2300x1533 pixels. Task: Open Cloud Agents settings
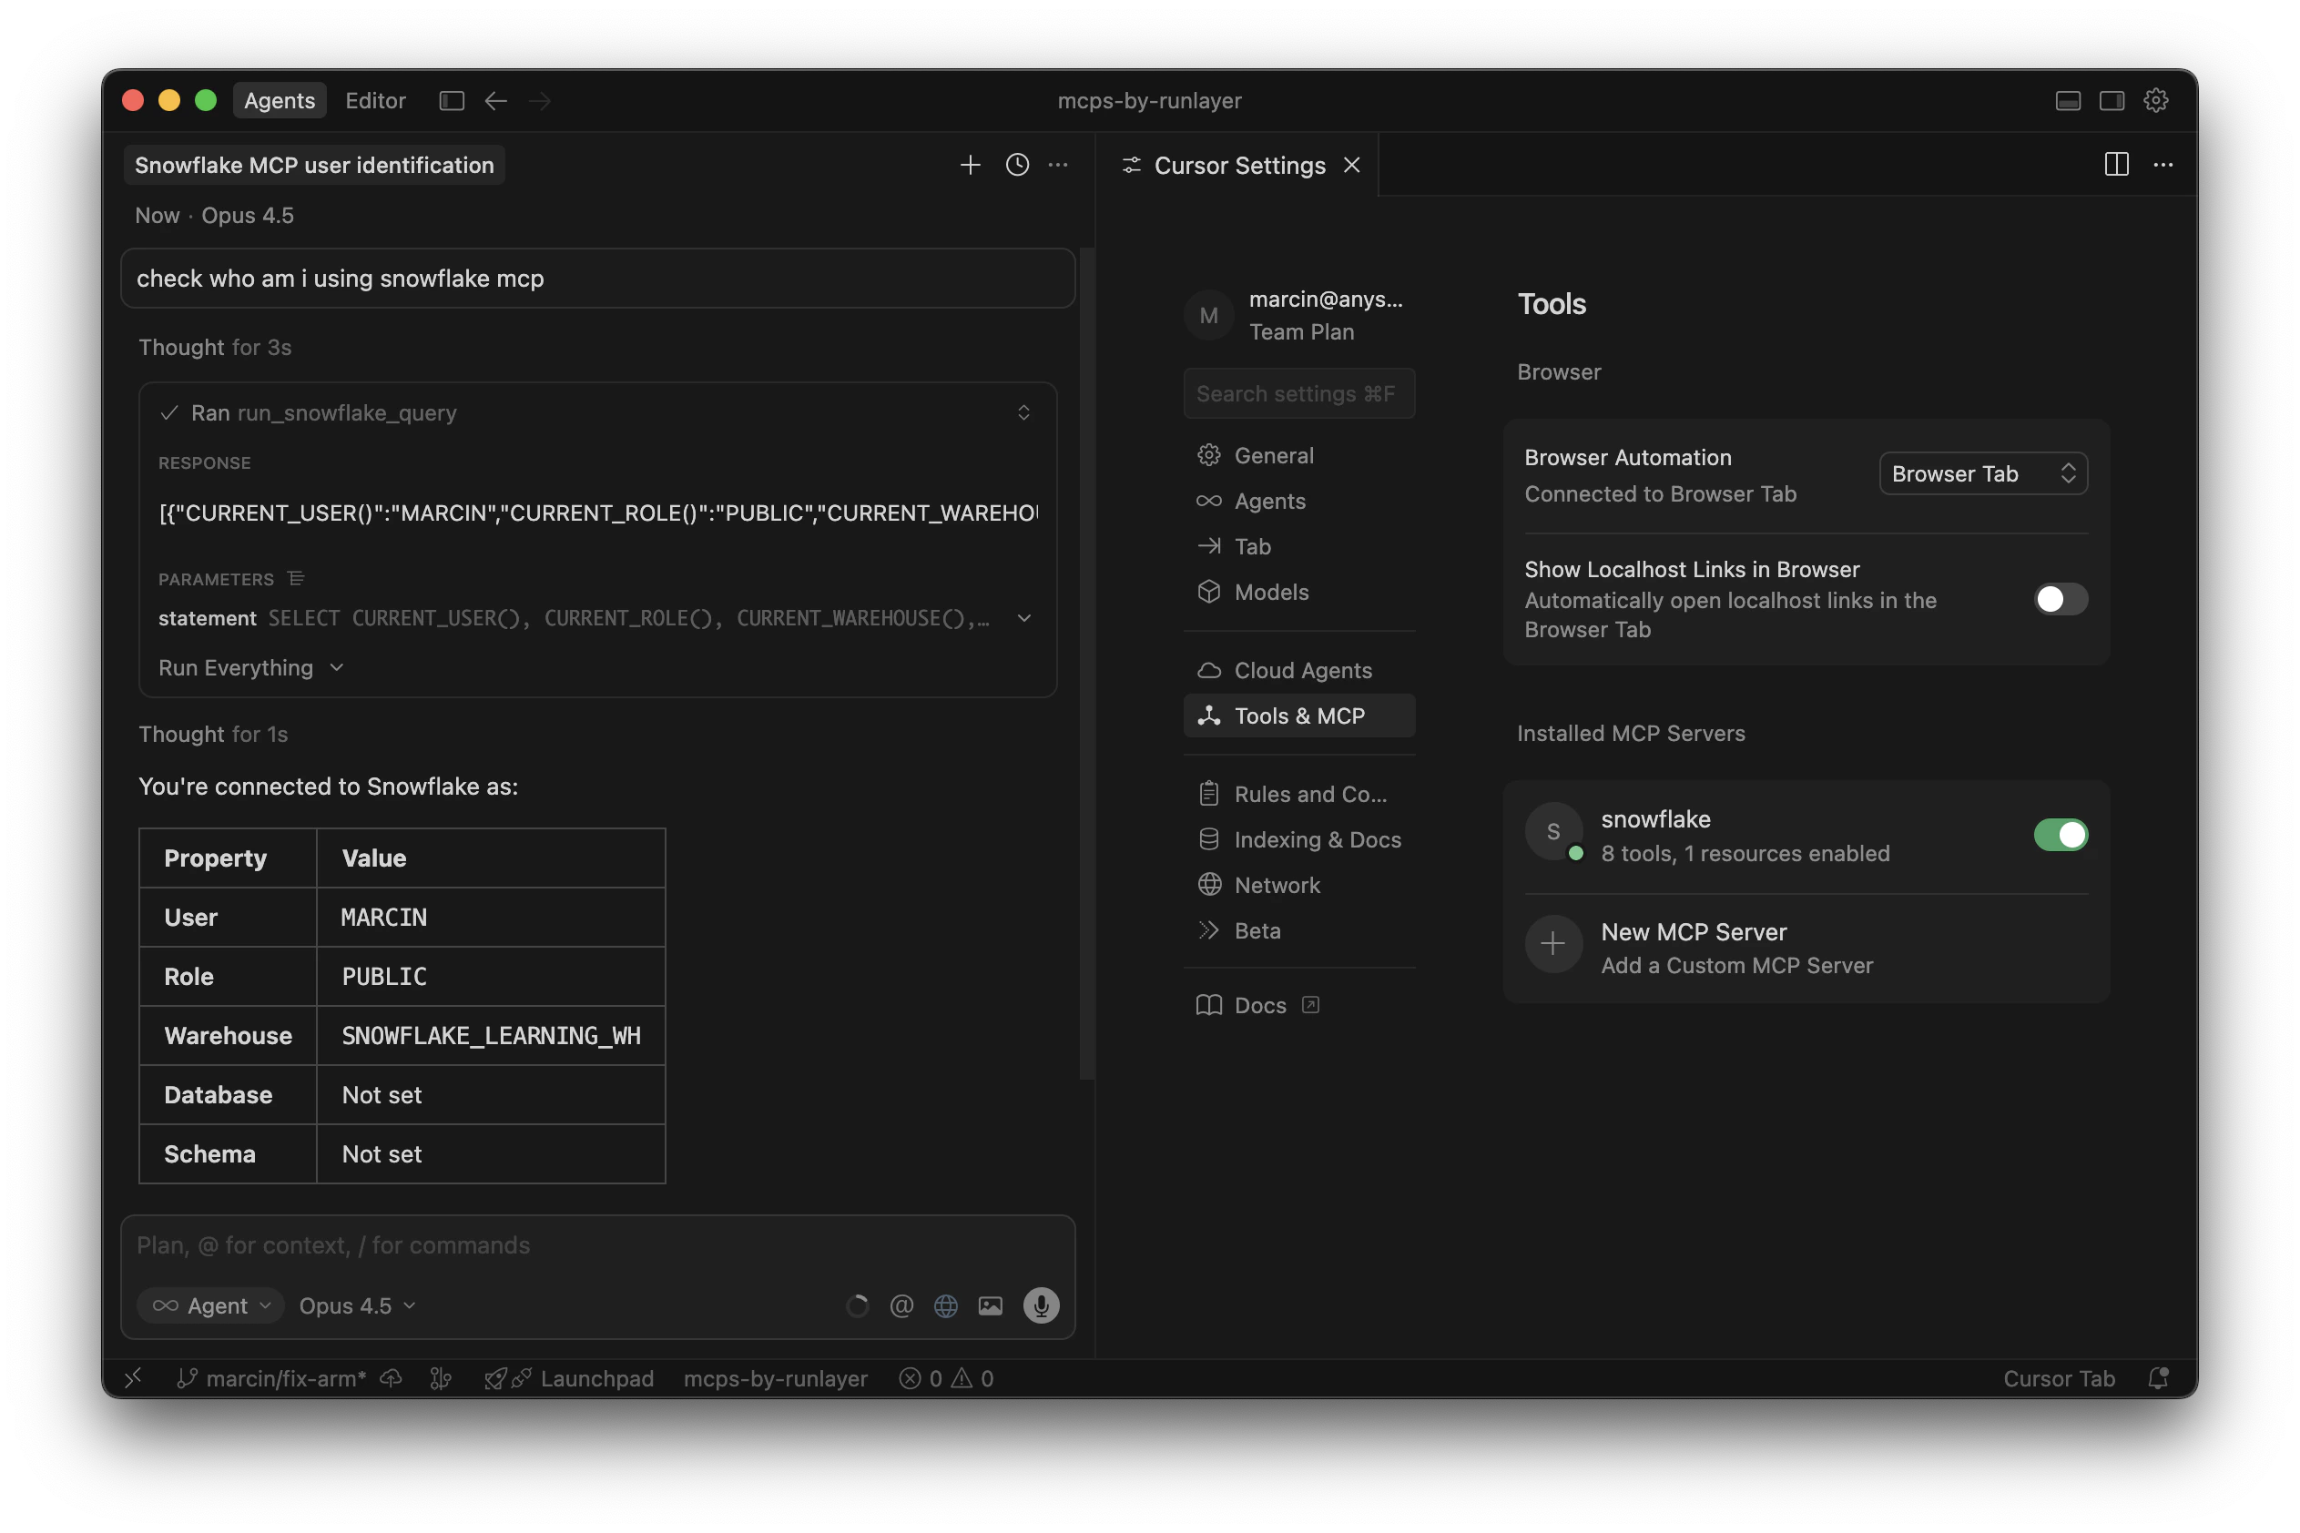pyautogui.click(x=1298, y=670)
